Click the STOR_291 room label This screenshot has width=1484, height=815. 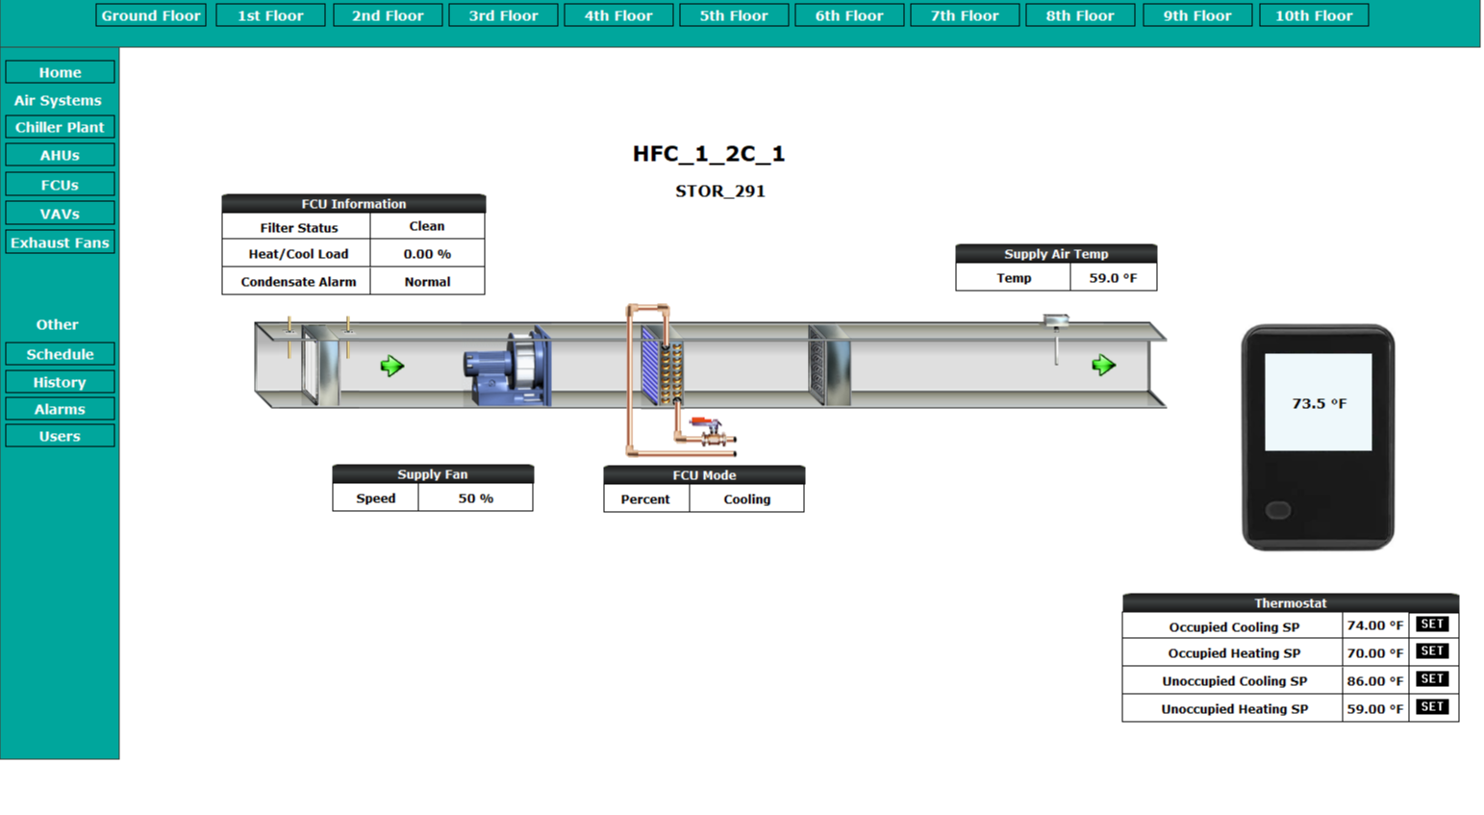pyautogui.click(x=720, y=191)
